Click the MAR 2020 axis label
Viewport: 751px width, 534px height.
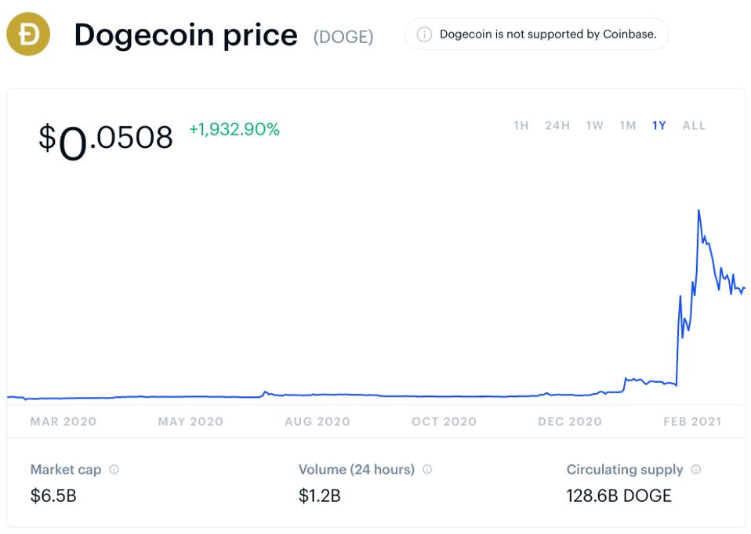63,421
